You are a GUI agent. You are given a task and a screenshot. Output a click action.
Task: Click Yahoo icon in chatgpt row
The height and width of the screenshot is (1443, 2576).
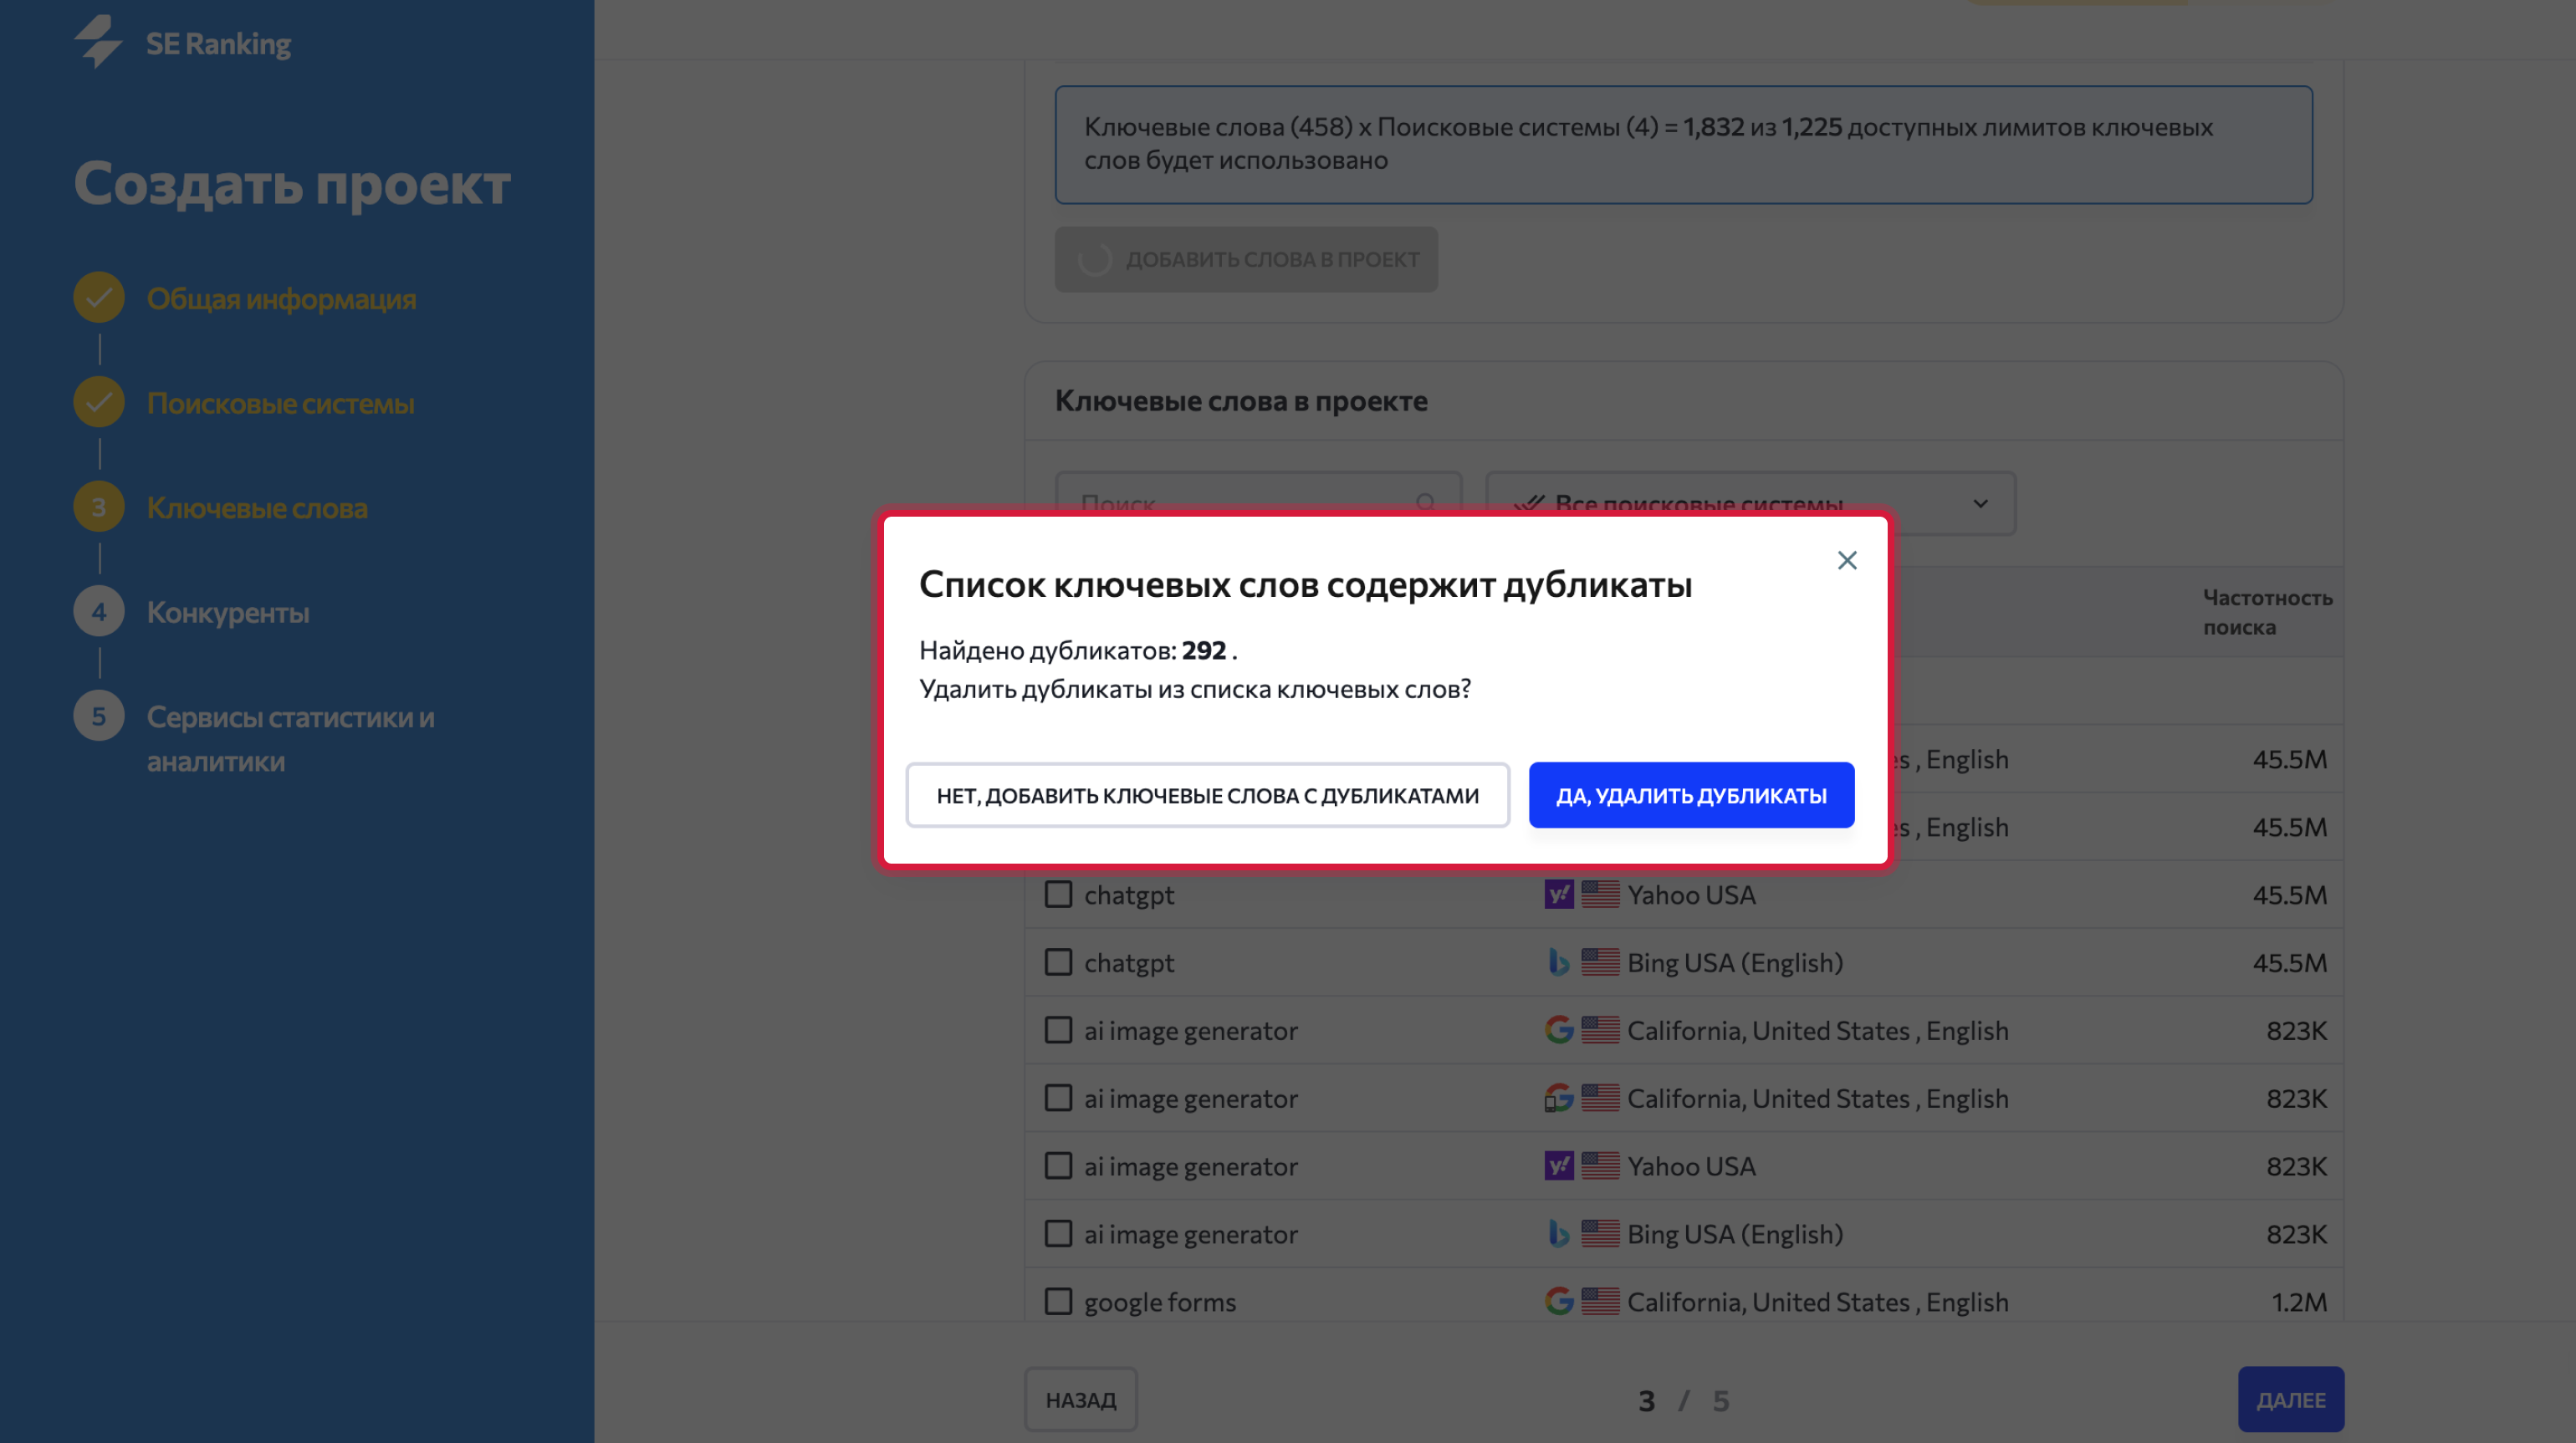(1558, 895)
